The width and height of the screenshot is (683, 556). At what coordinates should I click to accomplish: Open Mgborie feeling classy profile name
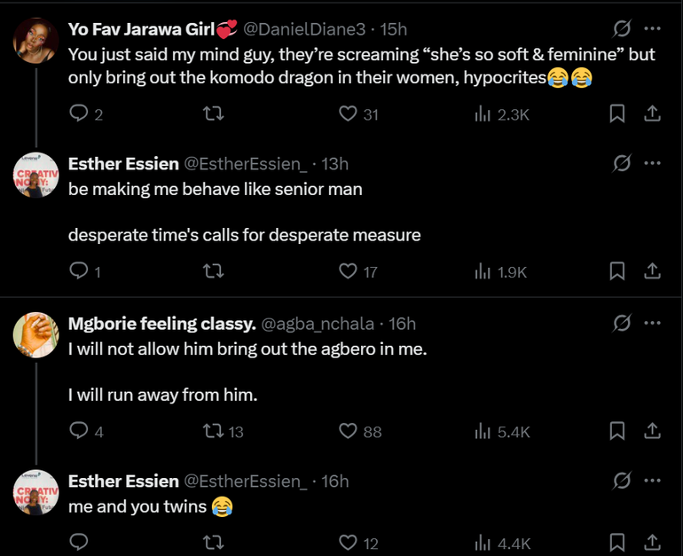click(161, 325)
